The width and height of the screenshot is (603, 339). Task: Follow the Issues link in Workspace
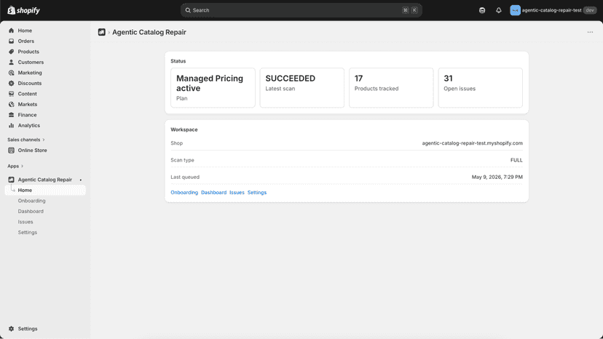click(237, 193)
